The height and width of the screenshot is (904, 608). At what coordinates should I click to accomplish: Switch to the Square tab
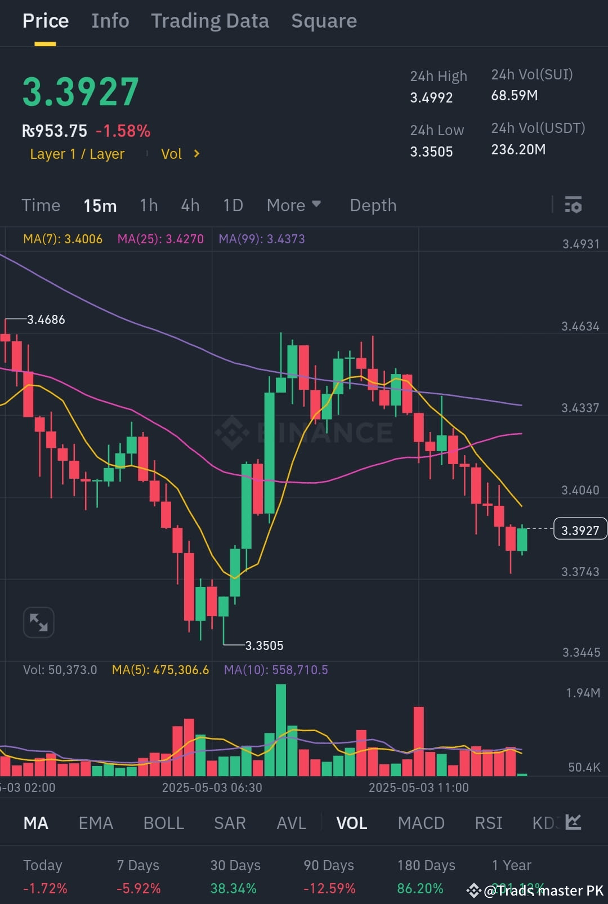324,21
